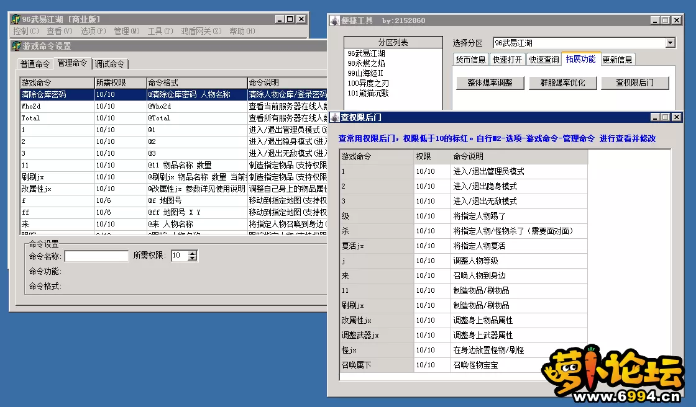The height and width of the screenshot is (407, 696).
Task: Select 98永燃之焰 in the 分区列表
Action: (x=366, y=63)
